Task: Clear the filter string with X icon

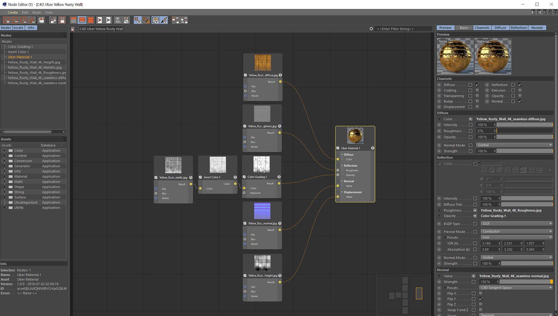Action: (x=371, y=29)
